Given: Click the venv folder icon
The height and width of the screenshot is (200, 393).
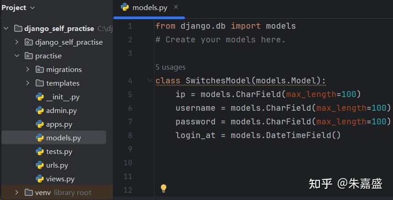Looking at the screenshot, I should (29, 192).
